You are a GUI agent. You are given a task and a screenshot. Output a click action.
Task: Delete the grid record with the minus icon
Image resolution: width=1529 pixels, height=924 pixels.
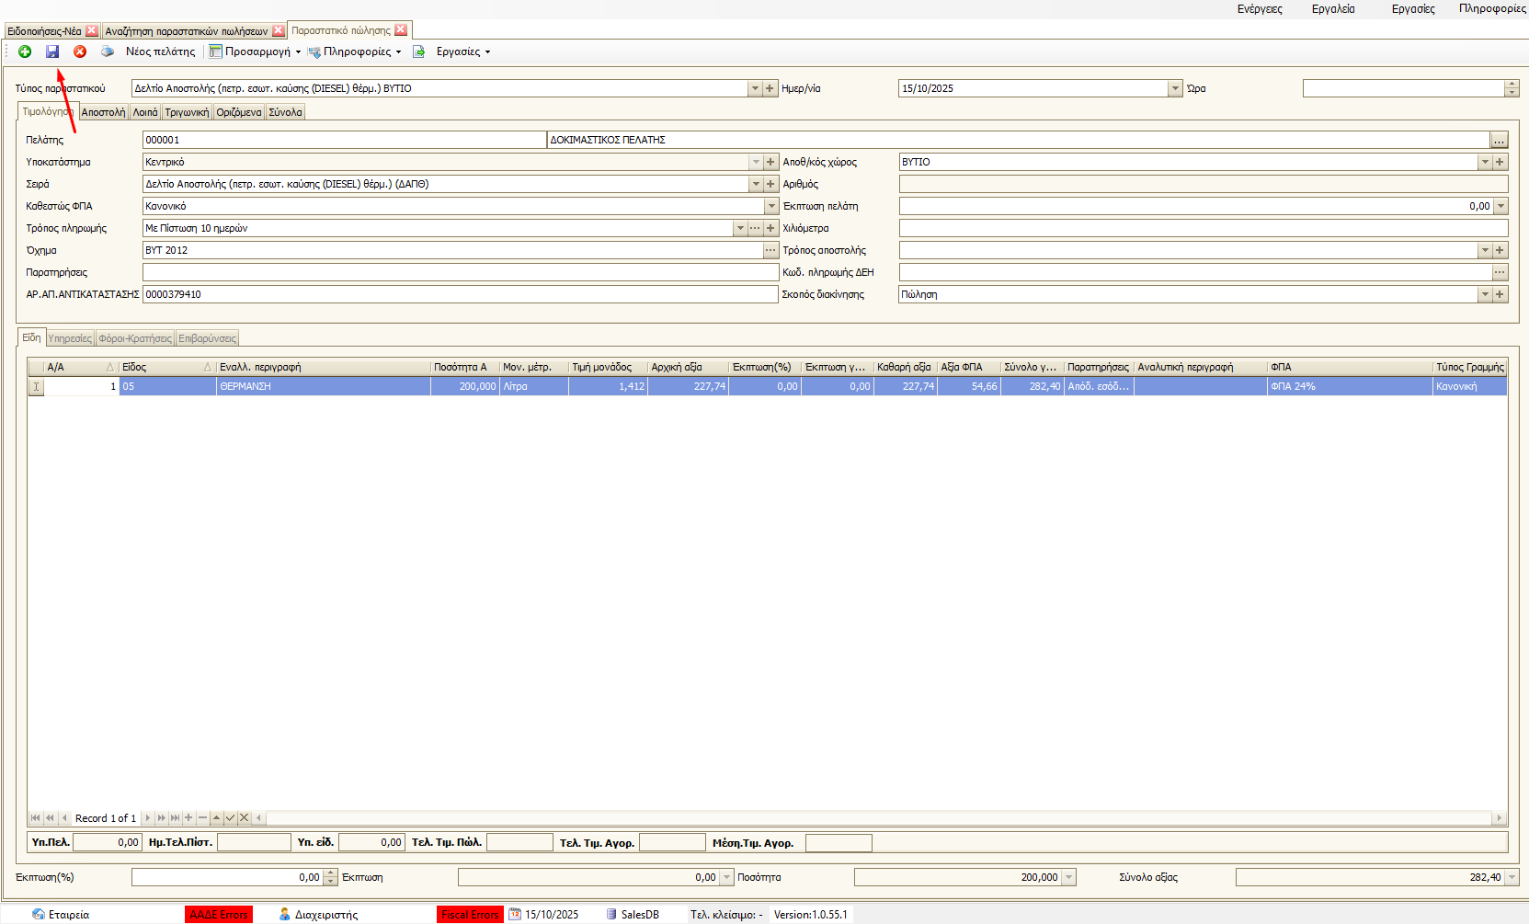(x=202, y=817)
